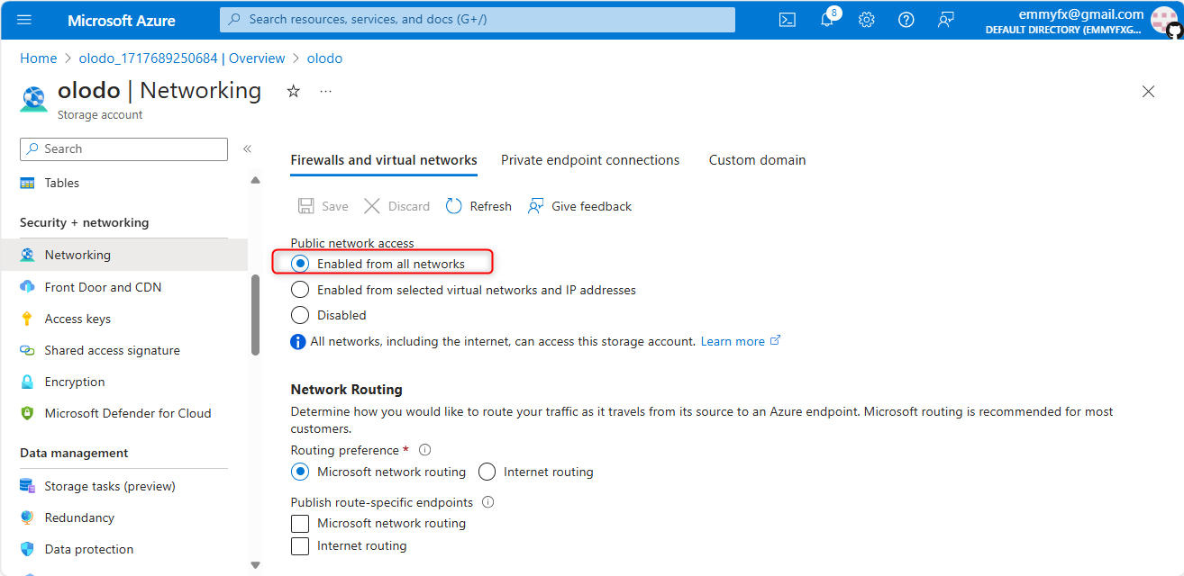Select the Disabled public network access option
This screenshot has height=576, width=1184.
(300, 315)
